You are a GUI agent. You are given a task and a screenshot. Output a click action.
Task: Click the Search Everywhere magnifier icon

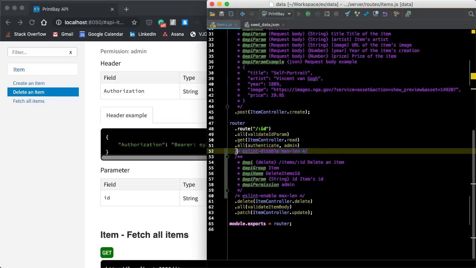(x=471, y=14)
